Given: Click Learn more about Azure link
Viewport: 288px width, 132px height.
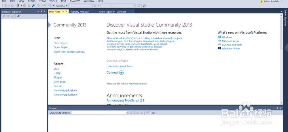Looking at the screenshot, I should (x=120, y=66).
